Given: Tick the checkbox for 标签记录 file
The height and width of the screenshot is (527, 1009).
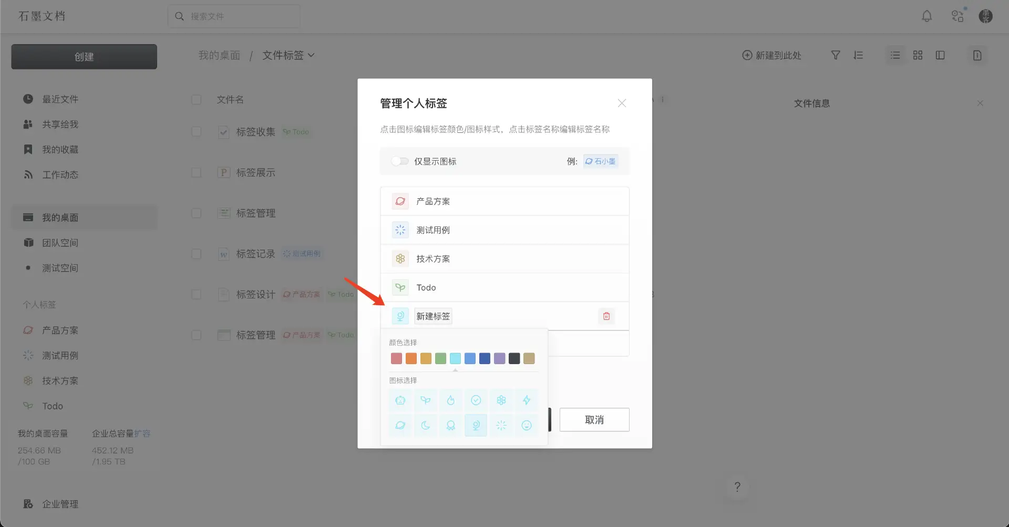Looking at the screenshot, I should pyautogui.click(x=197, y=254).
